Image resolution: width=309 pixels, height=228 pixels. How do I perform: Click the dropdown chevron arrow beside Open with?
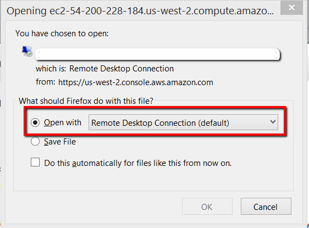(273, 122)
